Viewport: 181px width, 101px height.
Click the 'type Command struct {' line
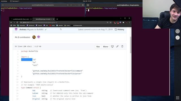point(31,88)
